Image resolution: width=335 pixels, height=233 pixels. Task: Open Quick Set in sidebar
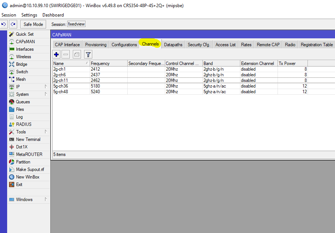(24, 34)
